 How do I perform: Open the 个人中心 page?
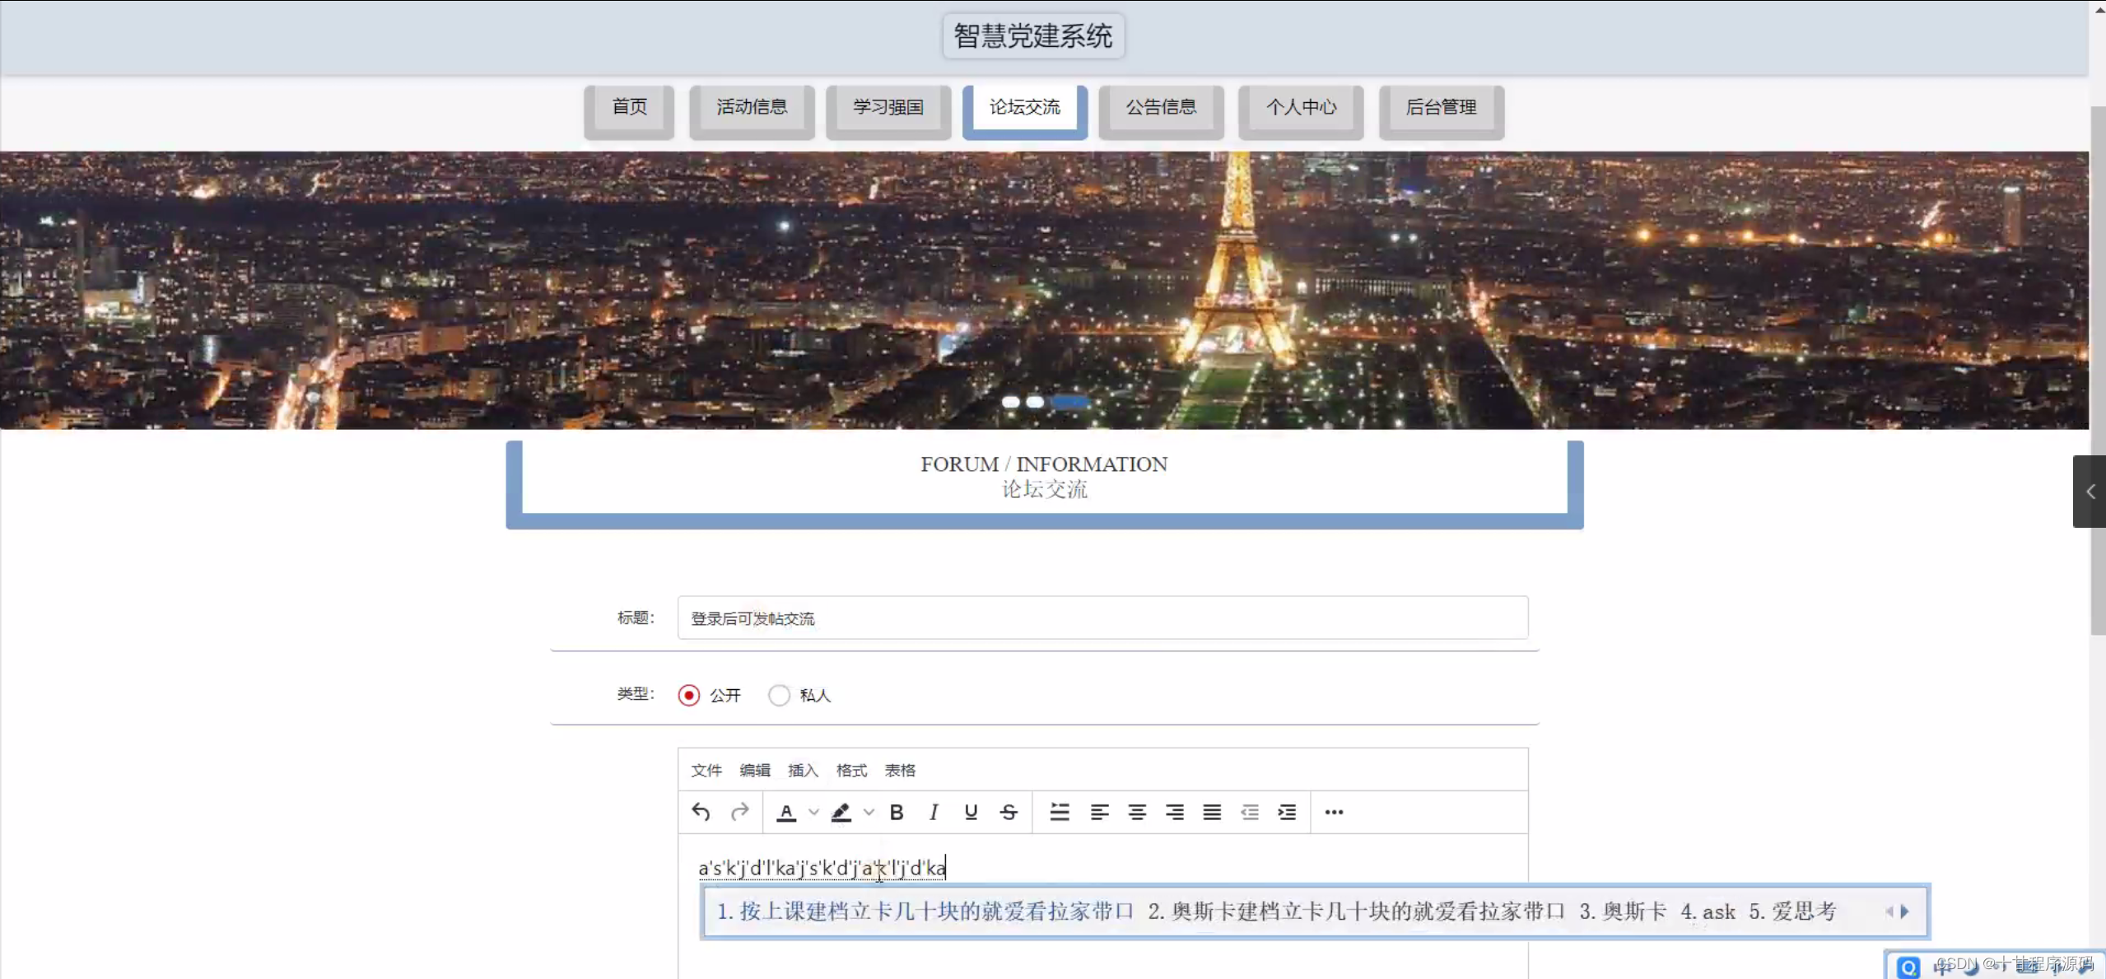pyautogui.click(x=1301, y=107)
